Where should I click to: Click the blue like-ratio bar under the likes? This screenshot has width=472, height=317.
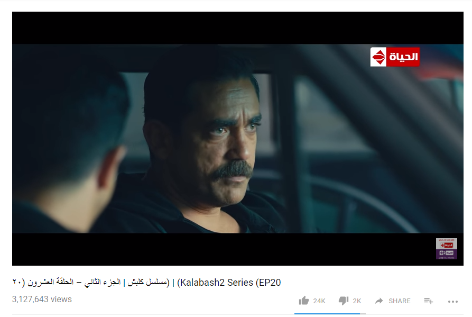point(327,314)
